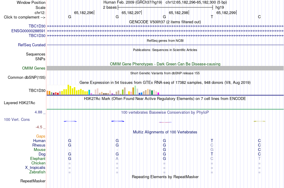Select the Human alignment row label

click(39, 141)
